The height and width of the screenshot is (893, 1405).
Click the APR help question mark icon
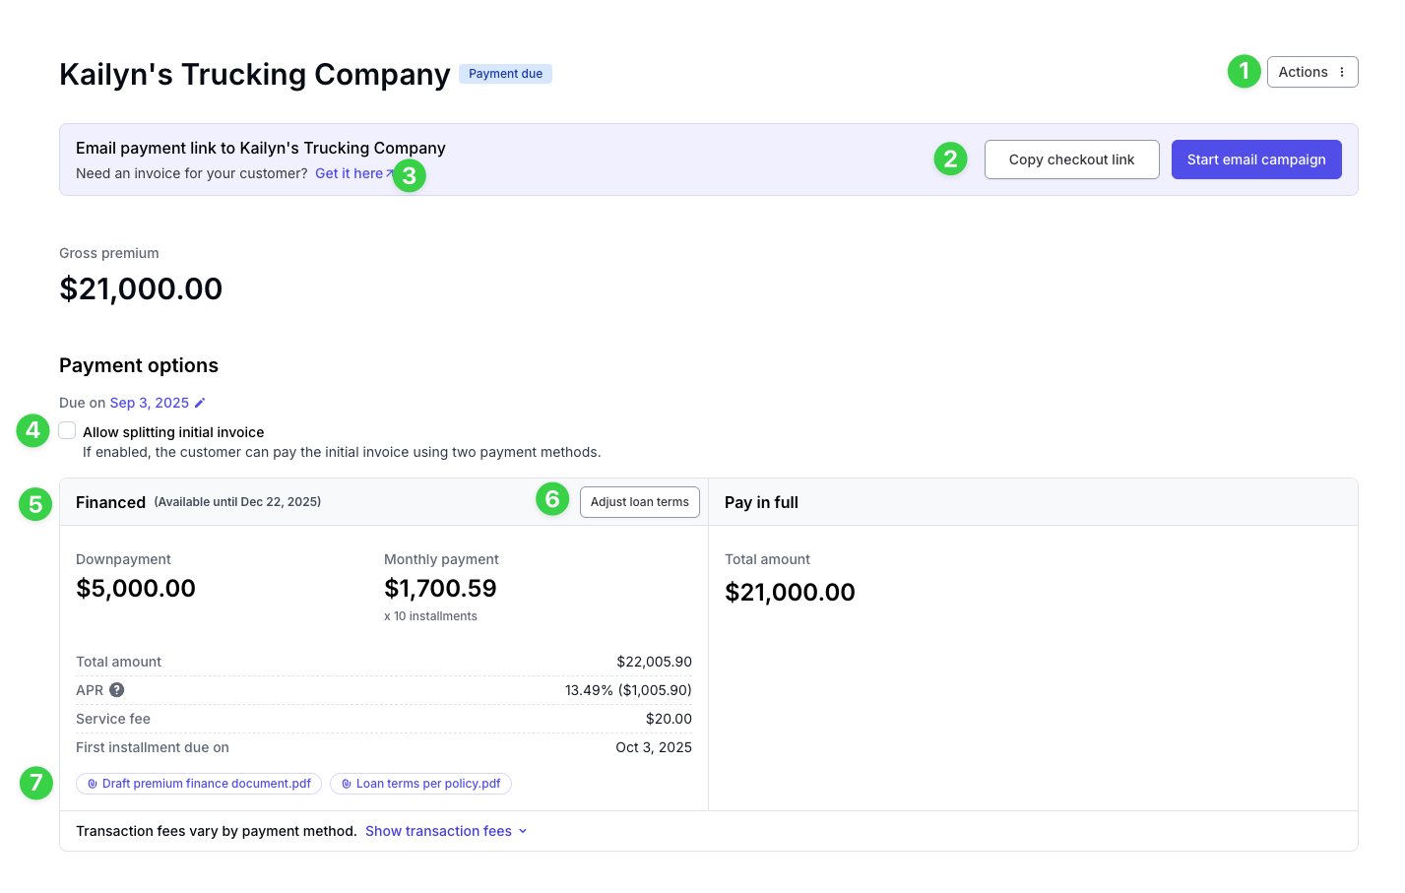tap(116, 690)
